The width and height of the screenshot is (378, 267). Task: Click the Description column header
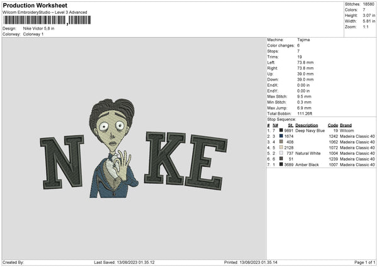point(306,125)
